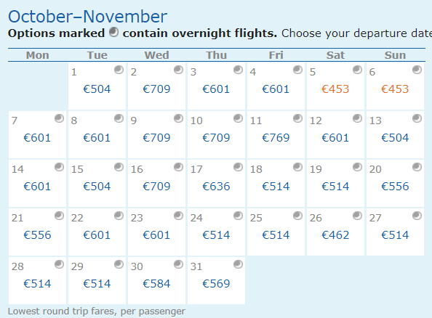Click the overnight icon on day 16

click(178, 167)
